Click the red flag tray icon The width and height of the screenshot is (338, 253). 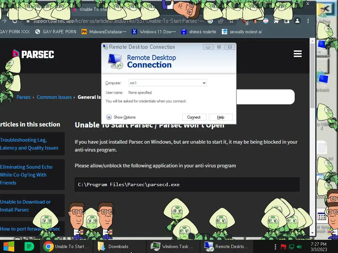pyautogui.click(x=284, y=247)
